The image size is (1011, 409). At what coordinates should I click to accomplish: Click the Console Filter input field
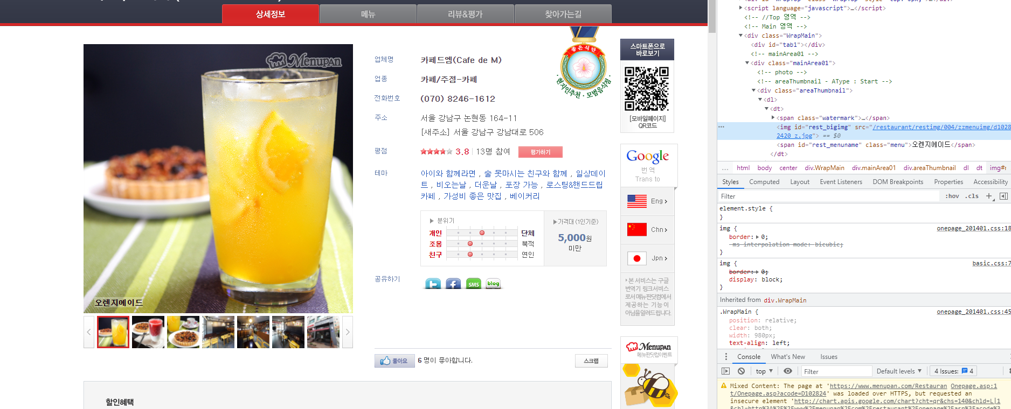pyautogui.click(x=836, y=371)
